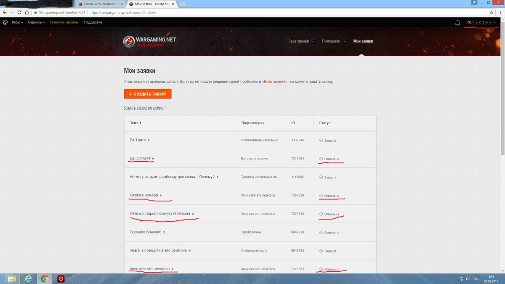Click ticket ID 7314084

tap(297, 159)
